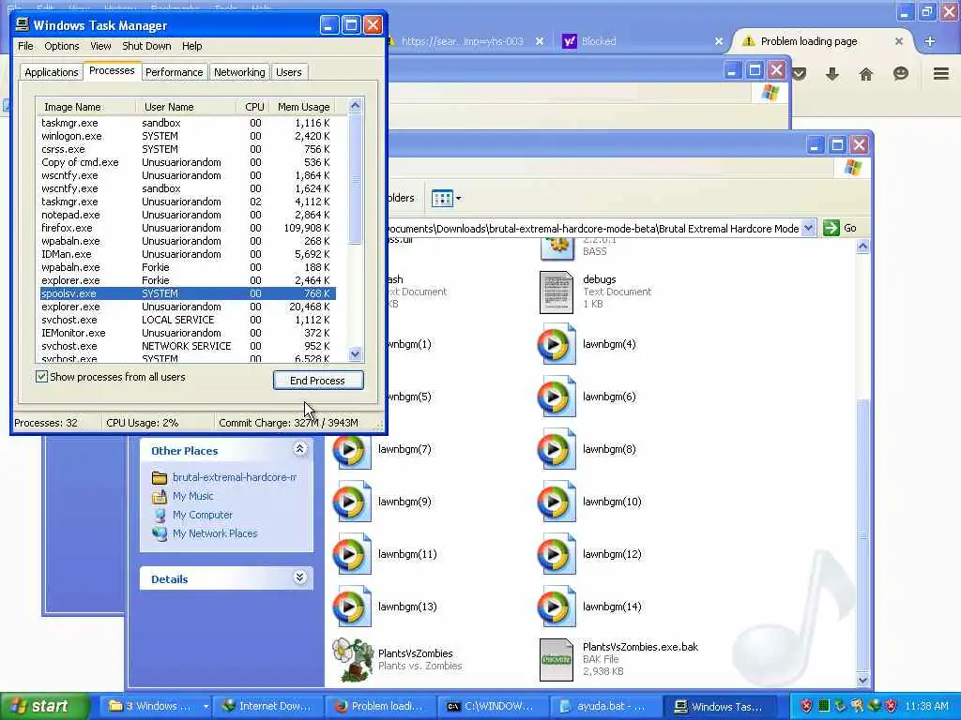Click process list scroll down arrow
The image size is (961, 720).
point(356,353)
